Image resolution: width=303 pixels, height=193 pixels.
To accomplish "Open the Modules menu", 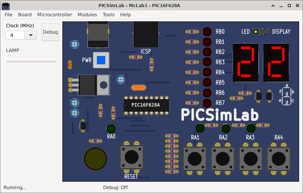I will point(87,15).
